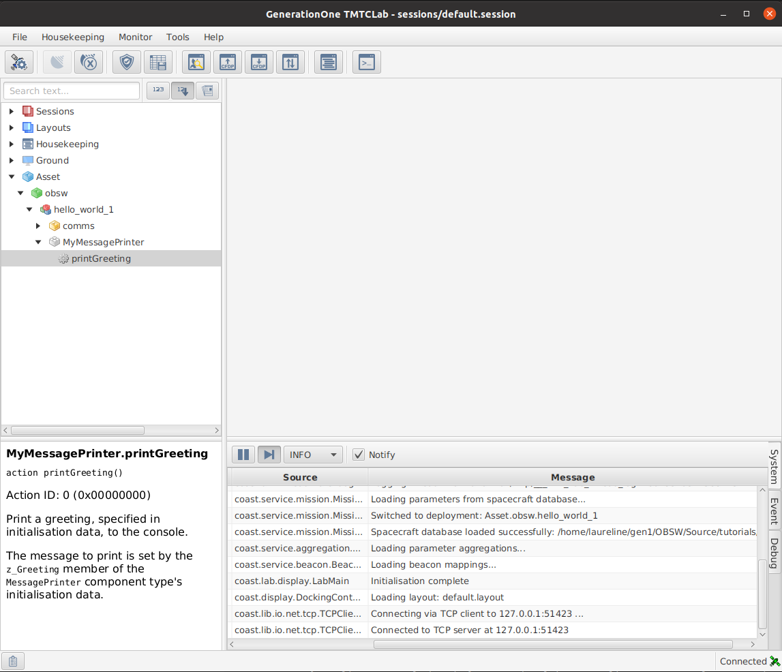782x672 pixels.
Task: Click the up-down arrows transfer window icon
Action: click(290, 63)
